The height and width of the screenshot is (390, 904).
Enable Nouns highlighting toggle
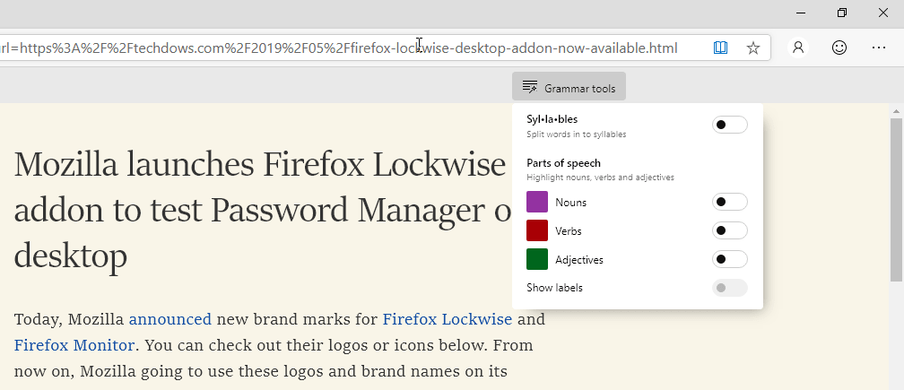click(x=729, y=202)
